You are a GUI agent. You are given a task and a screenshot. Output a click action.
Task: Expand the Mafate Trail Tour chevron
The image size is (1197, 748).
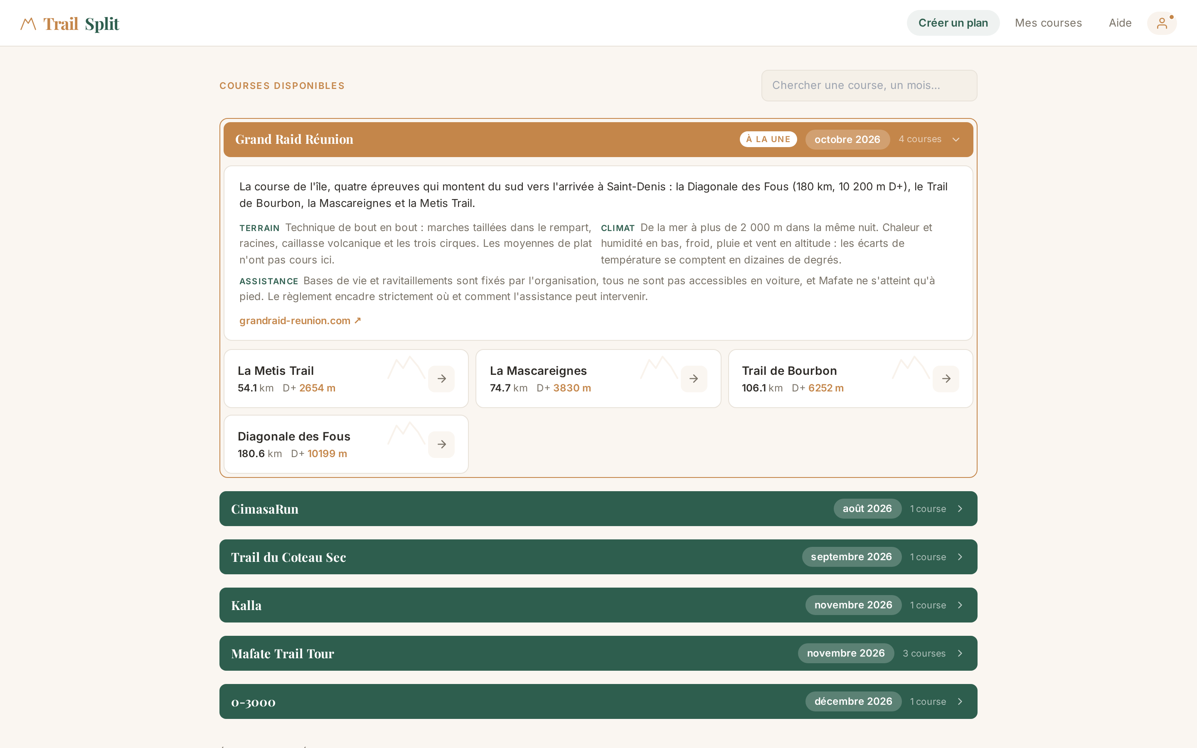coord(960,654)
